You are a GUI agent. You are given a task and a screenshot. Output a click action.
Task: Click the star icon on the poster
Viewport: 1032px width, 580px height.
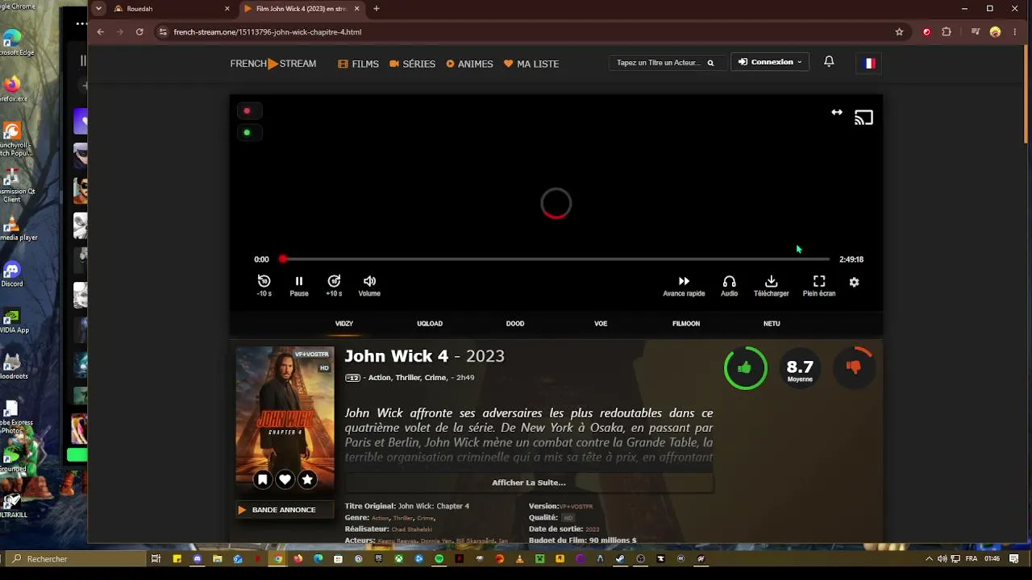click(307, 479)
